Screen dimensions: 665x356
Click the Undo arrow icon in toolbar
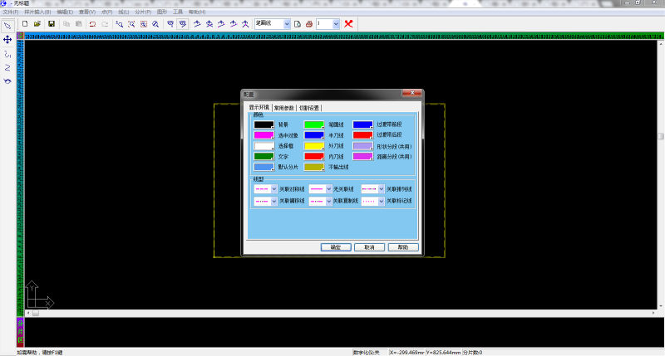[x=92, y=24]
